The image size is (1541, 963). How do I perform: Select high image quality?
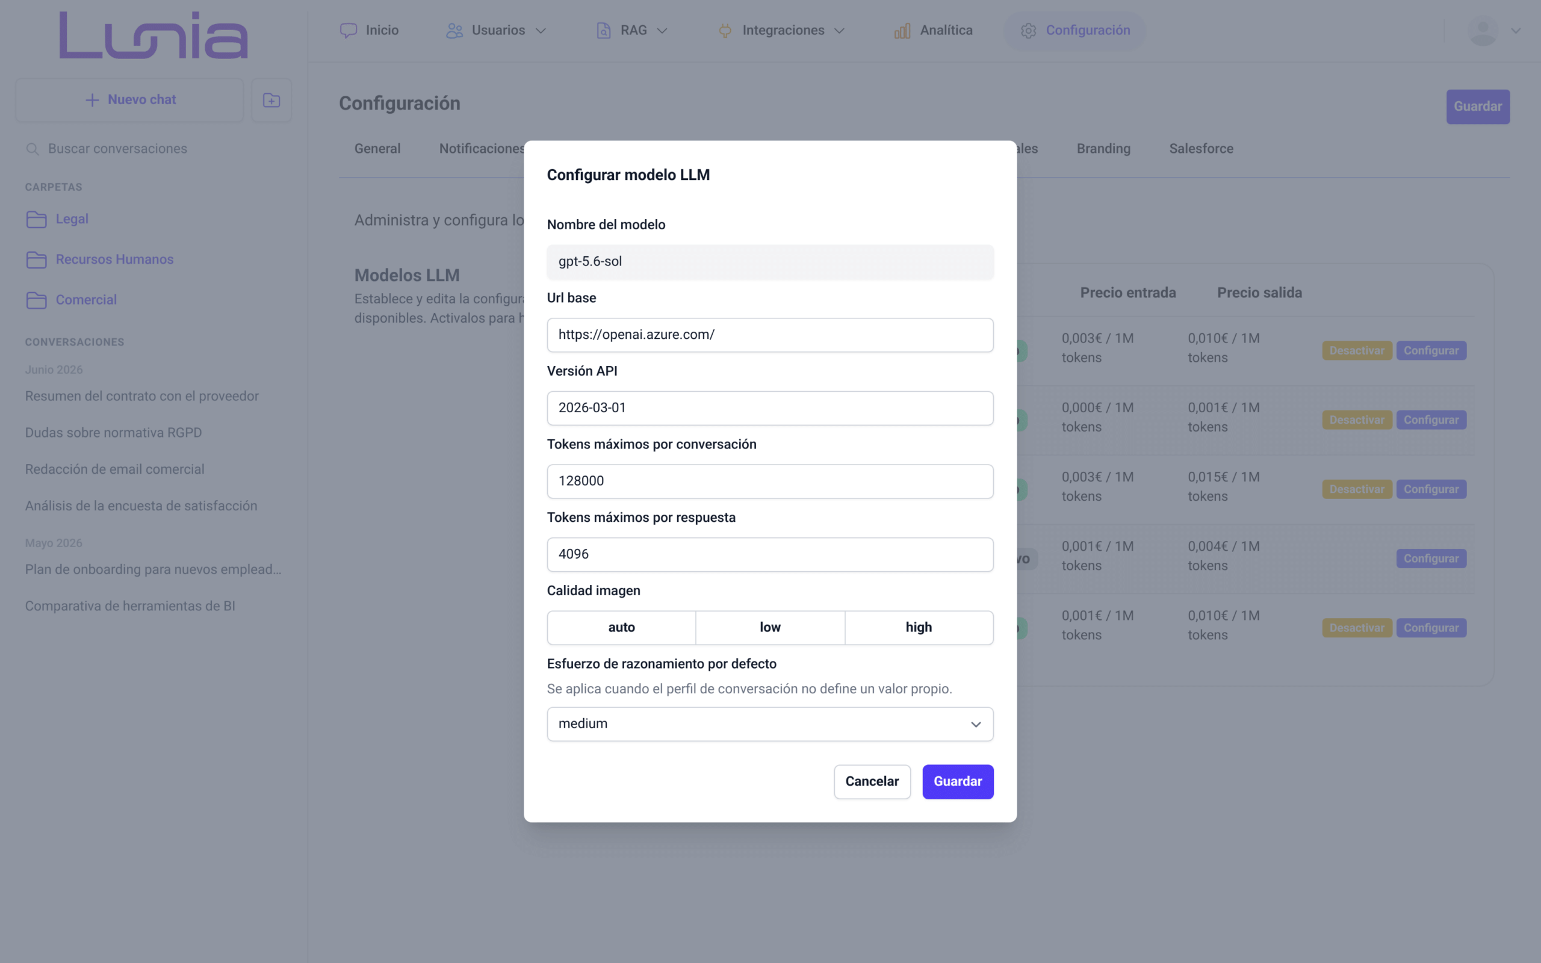919,627
